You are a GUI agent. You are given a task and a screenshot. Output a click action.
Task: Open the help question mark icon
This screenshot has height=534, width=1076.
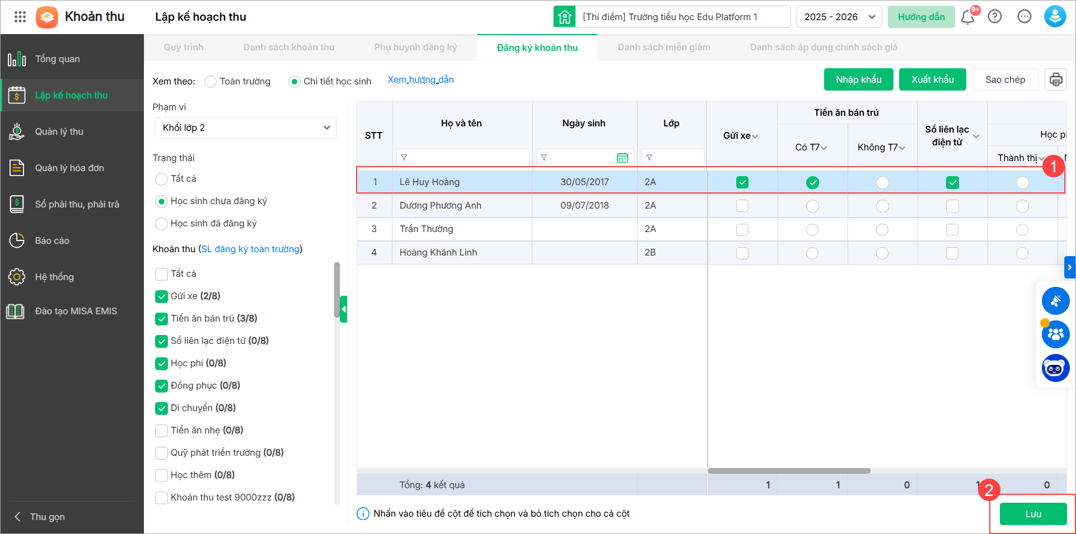[x=995, y=17]
